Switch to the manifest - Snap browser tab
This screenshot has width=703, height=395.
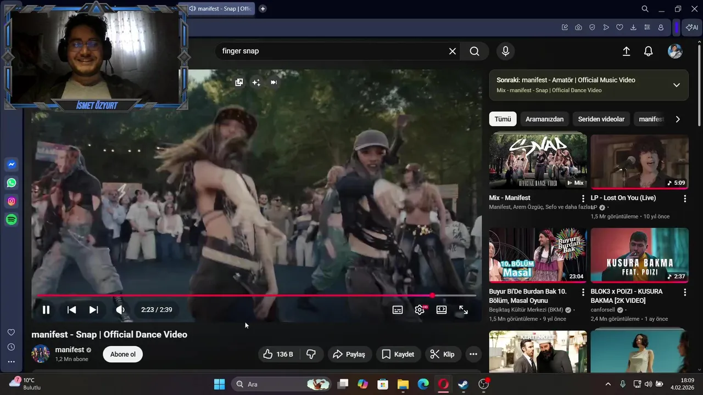[220, 9]
